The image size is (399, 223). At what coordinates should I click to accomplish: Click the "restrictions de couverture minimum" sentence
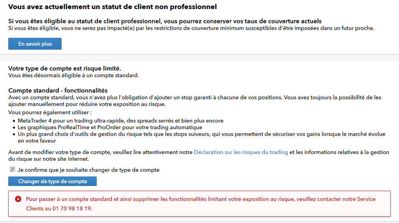[x=191, y=28]
